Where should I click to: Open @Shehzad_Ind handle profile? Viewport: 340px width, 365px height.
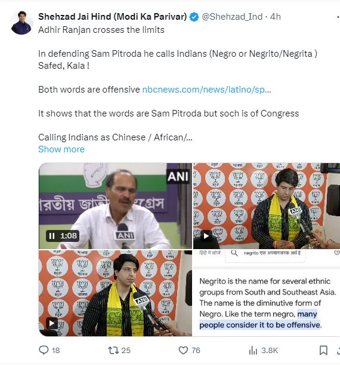point(232,17)
